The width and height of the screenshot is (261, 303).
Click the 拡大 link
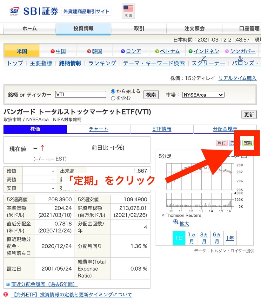184,224
